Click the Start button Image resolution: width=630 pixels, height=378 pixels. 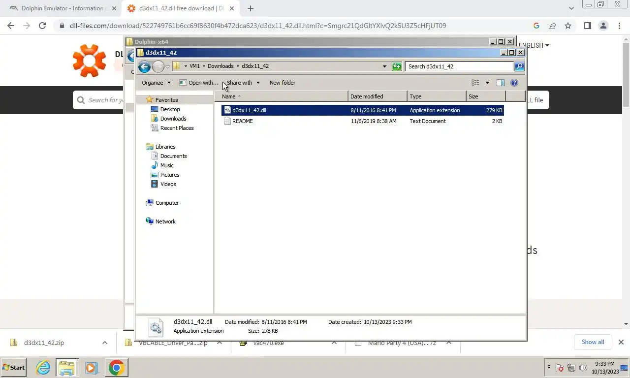point(14,368)
